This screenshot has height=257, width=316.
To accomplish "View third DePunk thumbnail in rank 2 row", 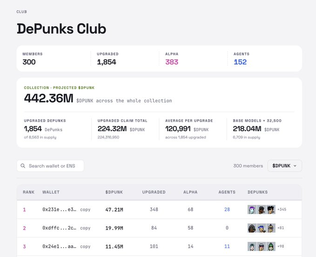I will pyautogui.click(x=271, y=228).
